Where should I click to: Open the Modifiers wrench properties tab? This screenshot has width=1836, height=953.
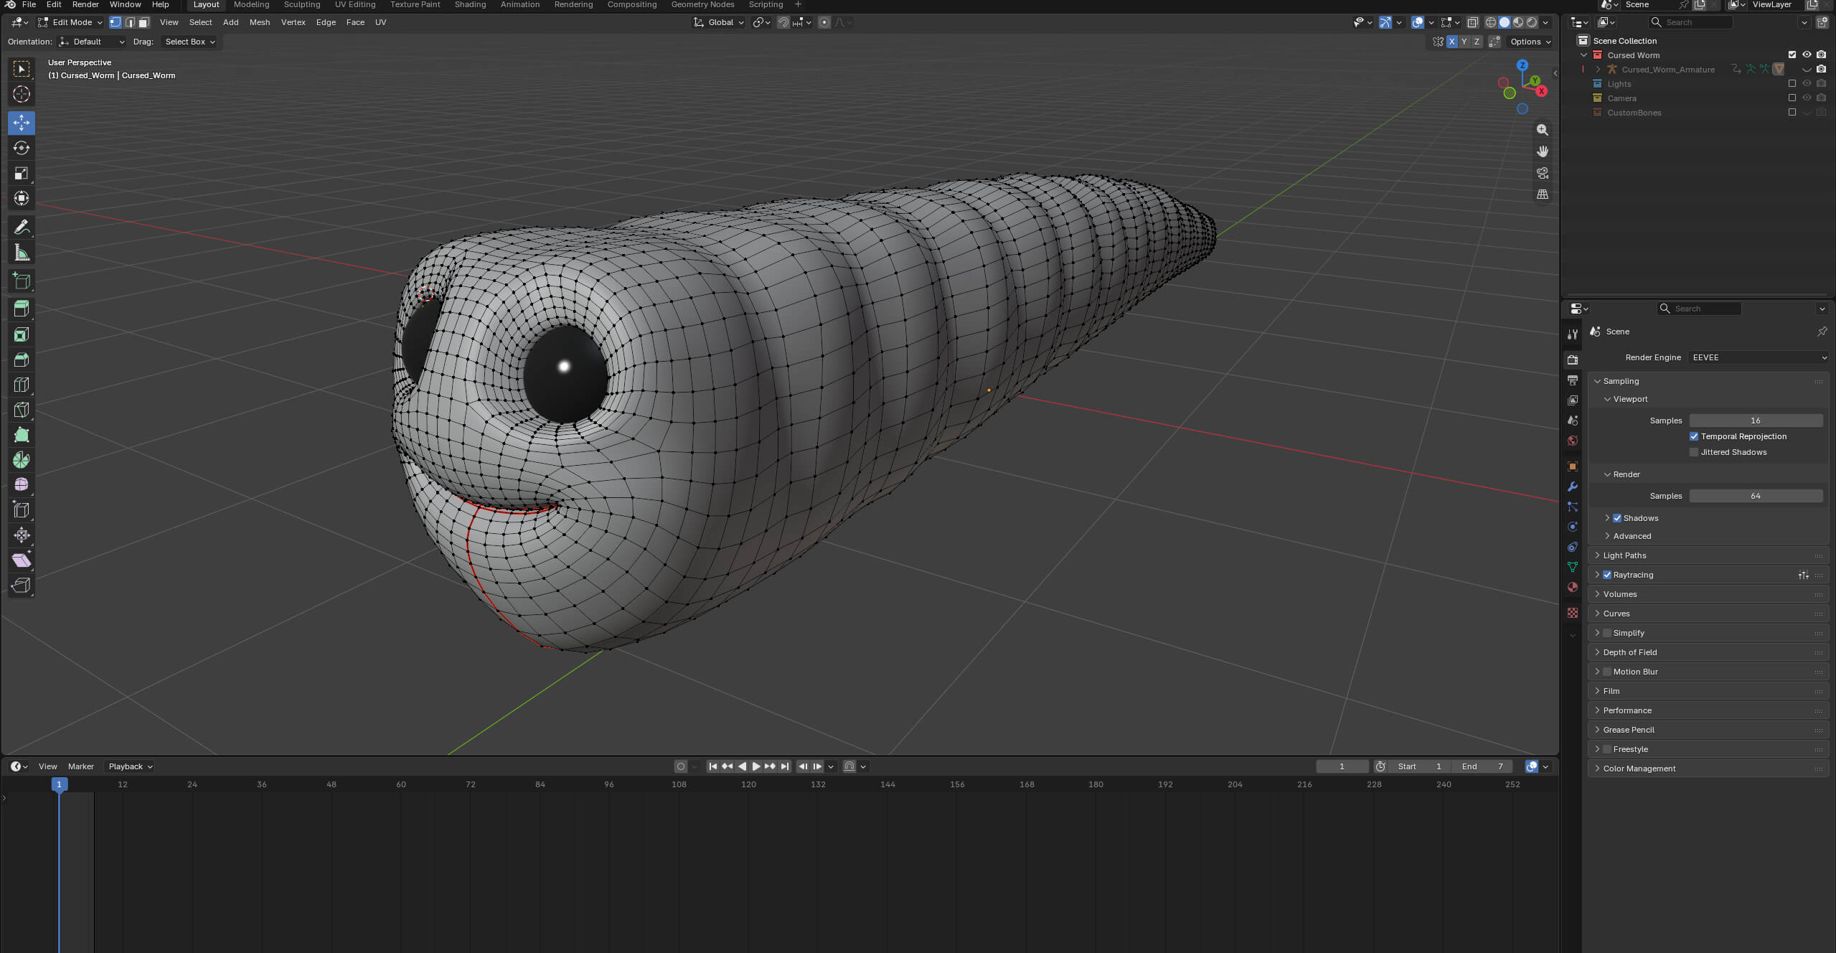coord(1573,487)
